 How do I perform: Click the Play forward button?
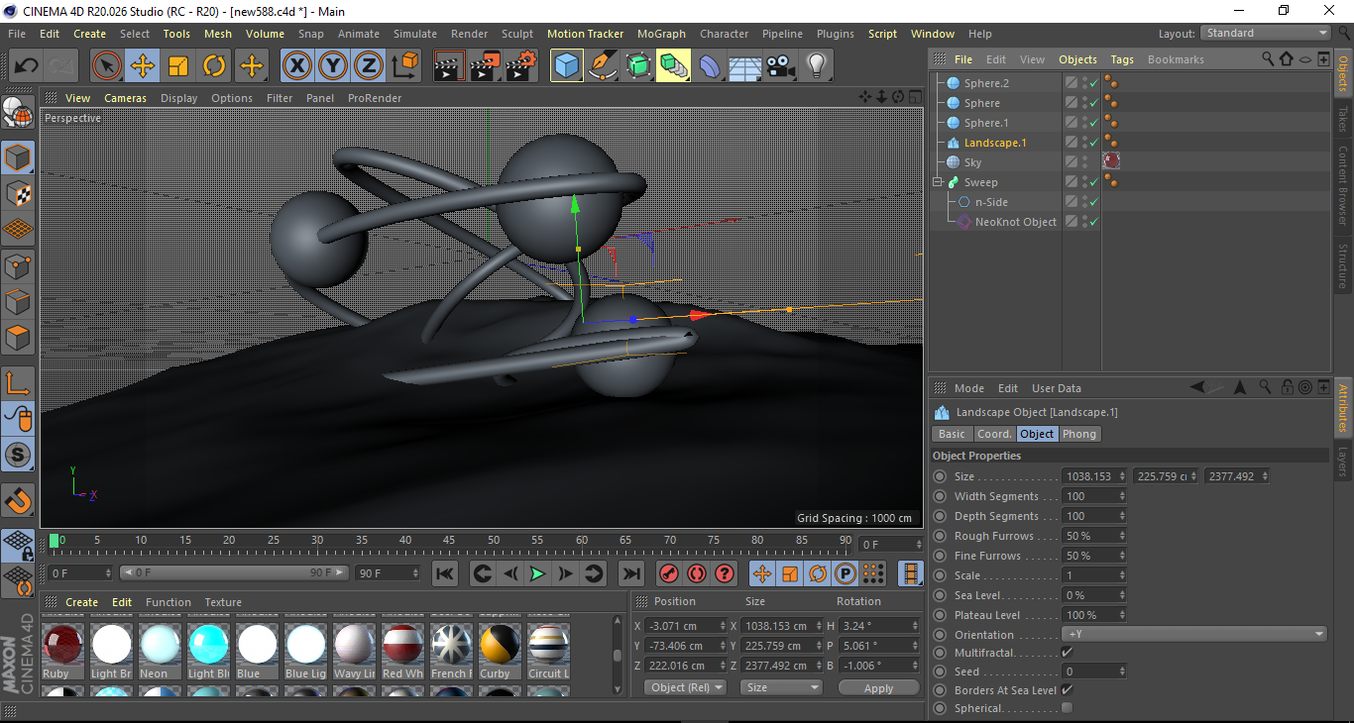pyautogui.click(x=537, y=573)
